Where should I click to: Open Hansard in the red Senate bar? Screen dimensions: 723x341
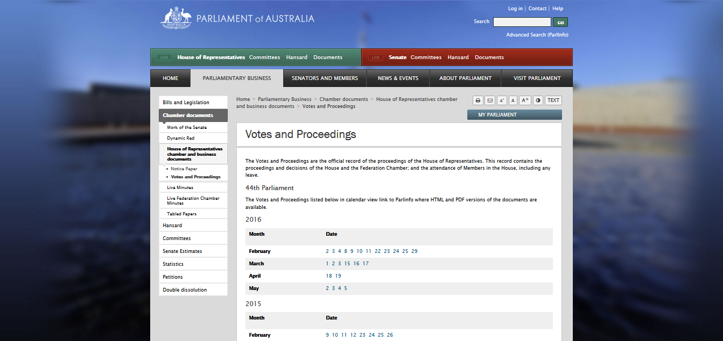[x=458, y=57]
